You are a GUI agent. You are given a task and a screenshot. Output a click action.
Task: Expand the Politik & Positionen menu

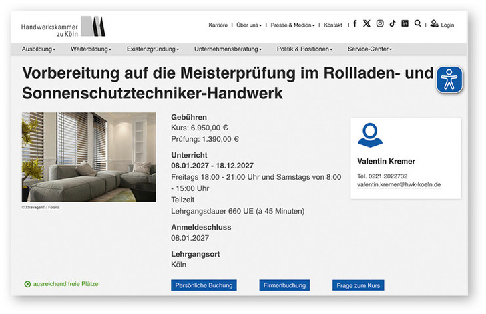(304, 49)
